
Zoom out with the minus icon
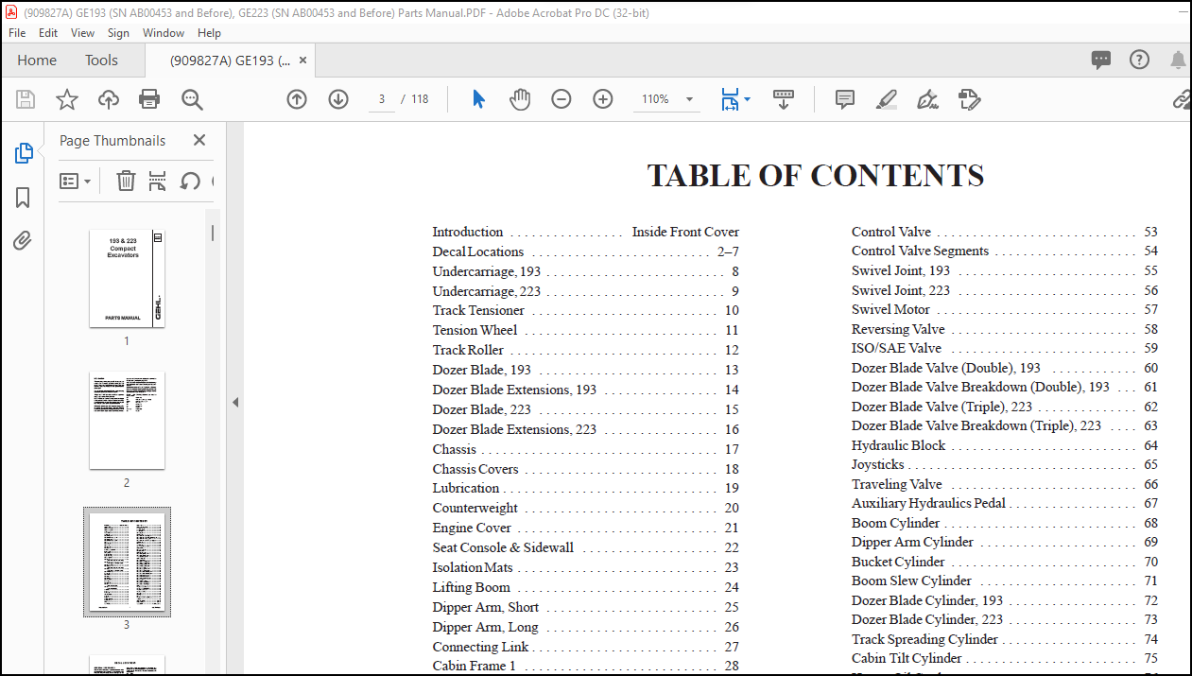(561, 99)
